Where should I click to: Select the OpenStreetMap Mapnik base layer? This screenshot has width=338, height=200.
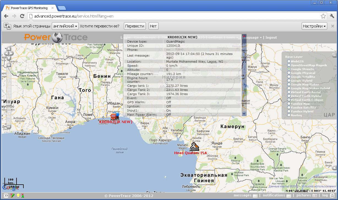point(289,65)
